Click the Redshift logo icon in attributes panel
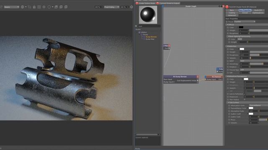 (227, 7)
